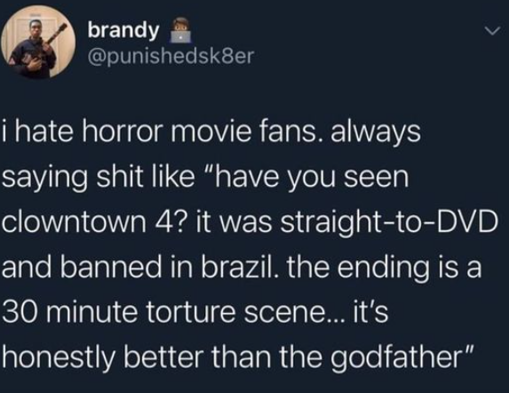Image resolution: width=509 pixels, height=393 pixels.
Task: Open brandy's profile picture
Action: [x=38, y=42]
